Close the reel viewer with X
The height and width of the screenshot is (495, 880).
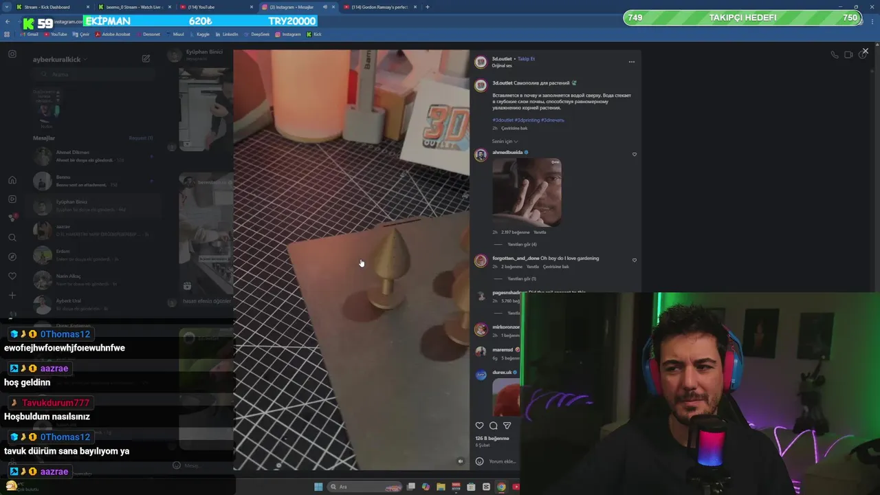[x=865, y=51]
